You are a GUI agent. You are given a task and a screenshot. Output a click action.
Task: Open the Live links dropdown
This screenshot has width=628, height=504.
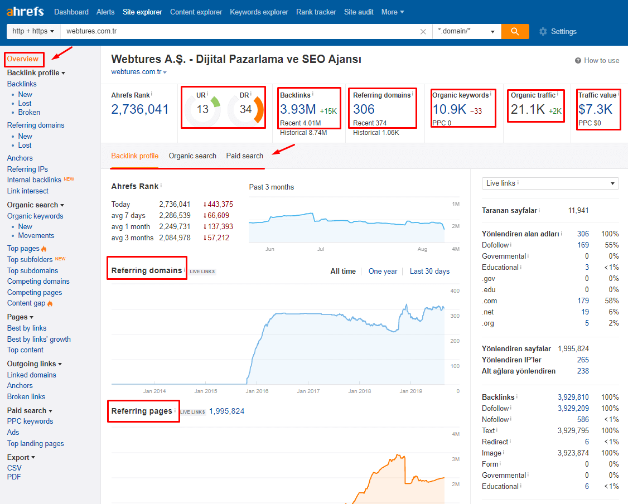pyautogui.click(x=550, y=183)
